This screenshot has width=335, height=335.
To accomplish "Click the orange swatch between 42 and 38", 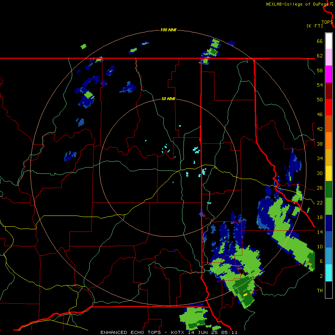I will (329, 141).
